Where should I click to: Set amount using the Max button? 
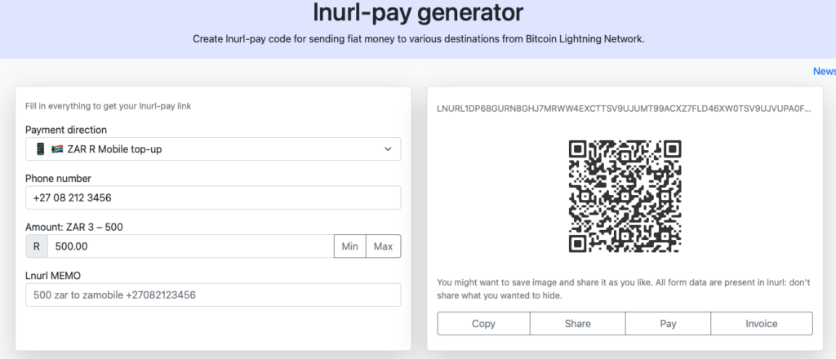coord(384,246)
